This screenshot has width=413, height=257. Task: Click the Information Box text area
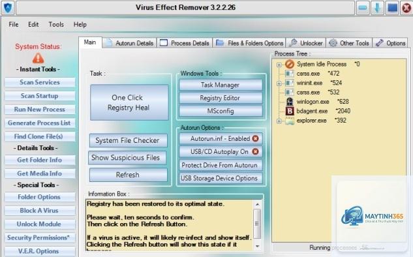click(170, 224)
